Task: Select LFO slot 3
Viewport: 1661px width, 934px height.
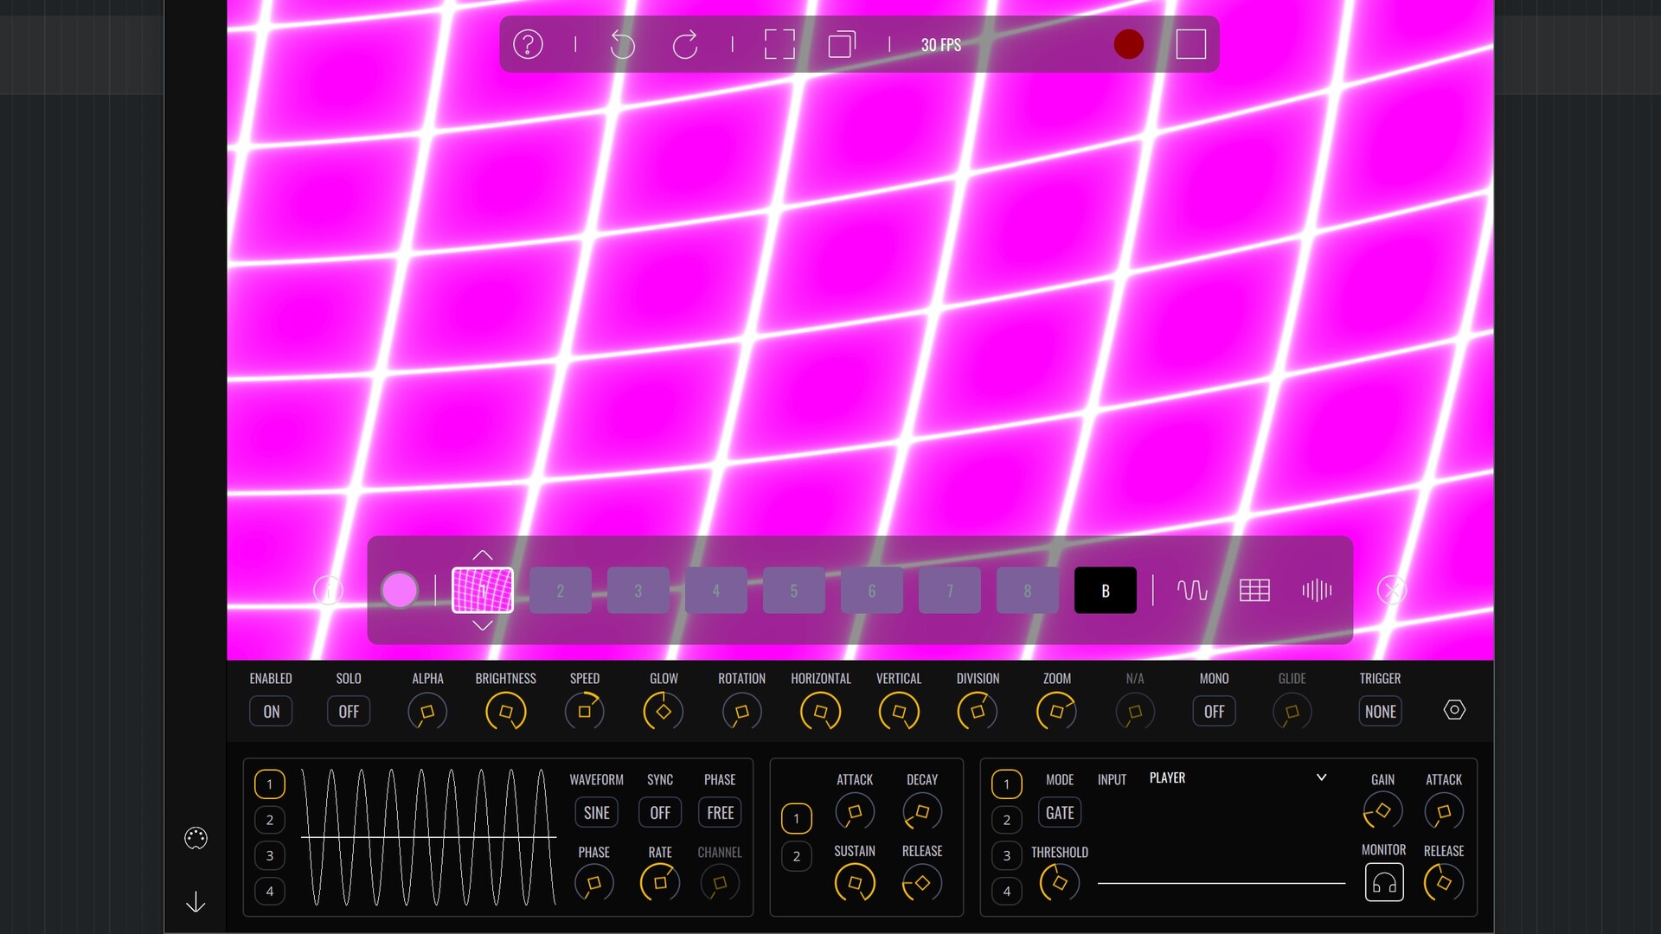Action: coord(269,855)
